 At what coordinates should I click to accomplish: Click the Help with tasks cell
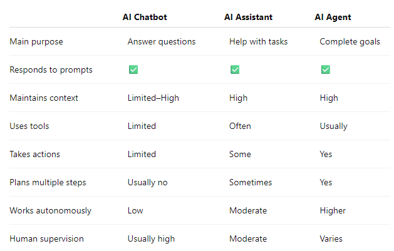[x=258, y=42]
